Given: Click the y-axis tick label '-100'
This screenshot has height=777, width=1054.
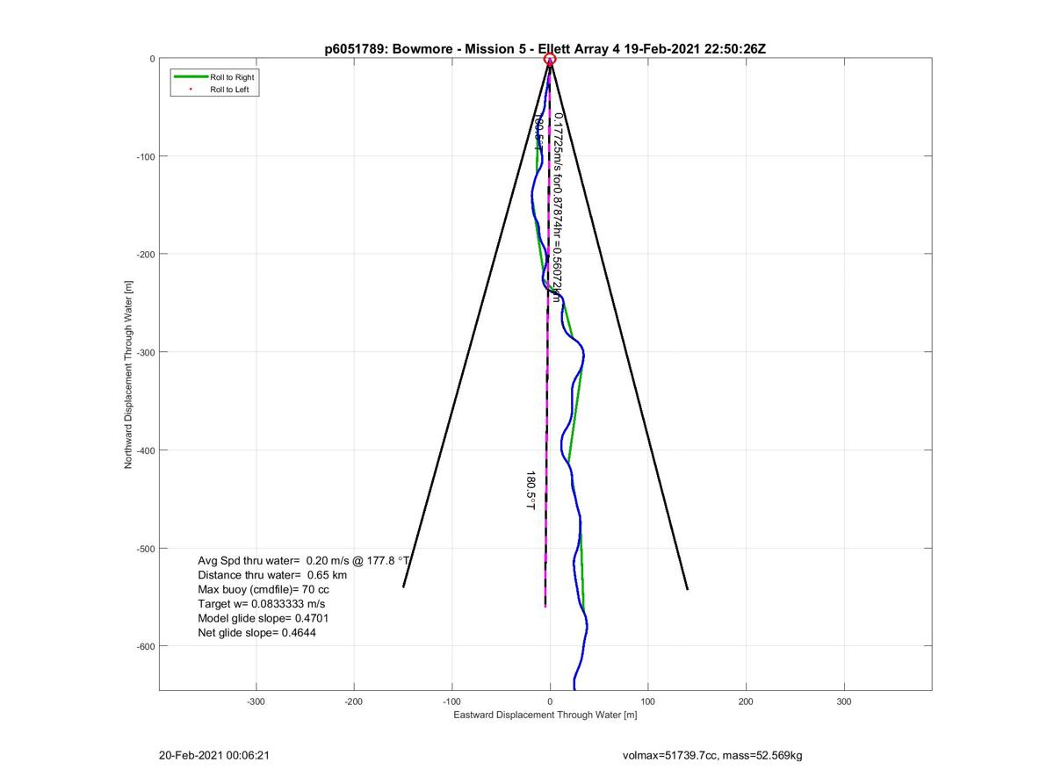Looking at the screenshot, I should [146, 157].
